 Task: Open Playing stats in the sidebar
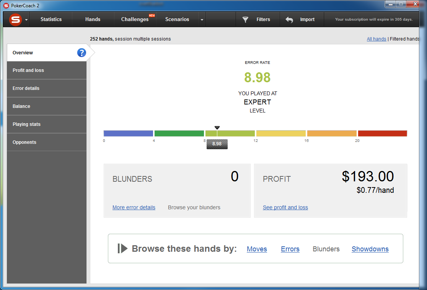pyautogui.click(x=47, y=124)
